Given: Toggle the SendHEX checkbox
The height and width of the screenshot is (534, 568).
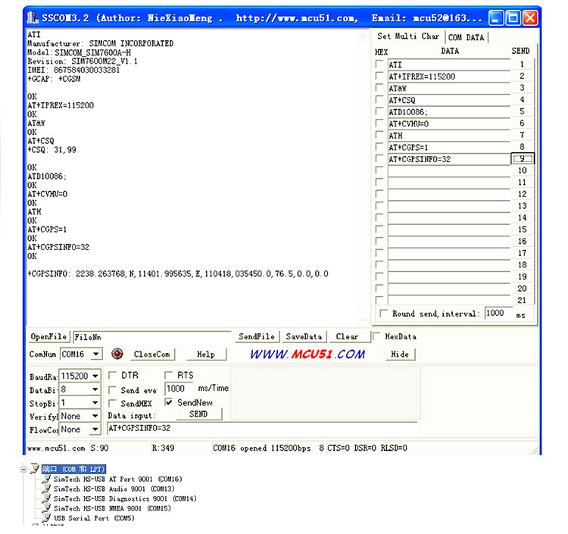Looking at the screenshot, I should [112, 403].
